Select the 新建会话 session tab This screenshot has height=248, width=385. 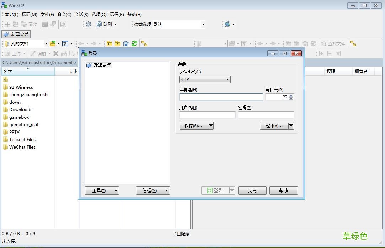point(16,34)
